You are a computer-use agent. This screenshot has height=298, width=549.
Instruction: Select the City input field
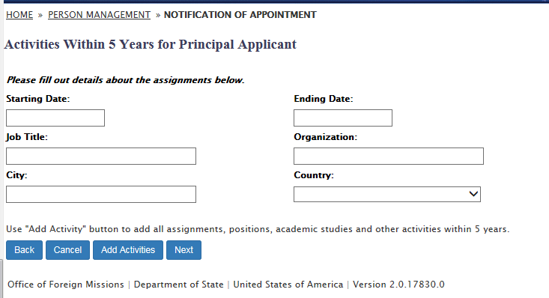click(101, 195)
